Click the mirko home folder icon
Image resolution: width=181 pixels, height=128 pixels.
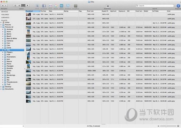[x=3, y=22]
